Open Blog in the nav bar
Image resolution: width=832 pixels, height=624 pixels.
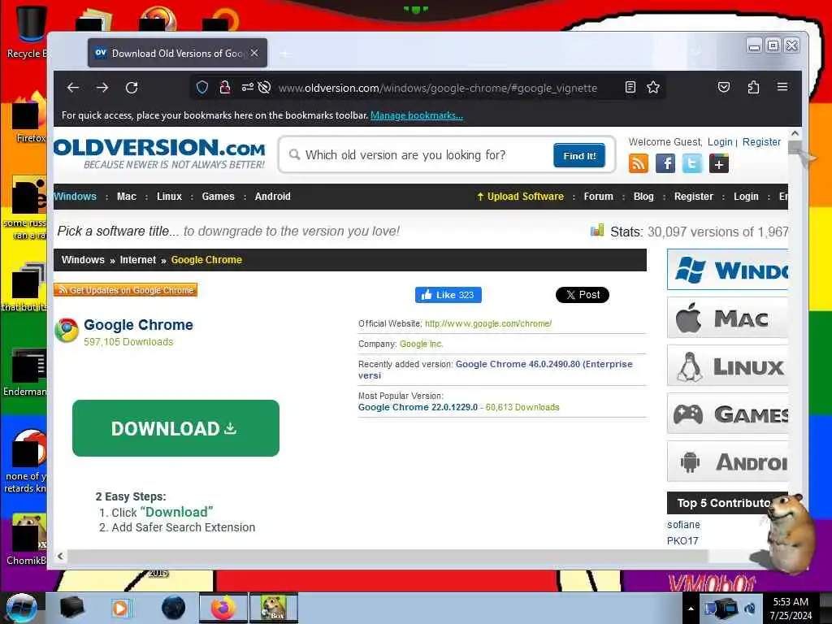(643, 197)
